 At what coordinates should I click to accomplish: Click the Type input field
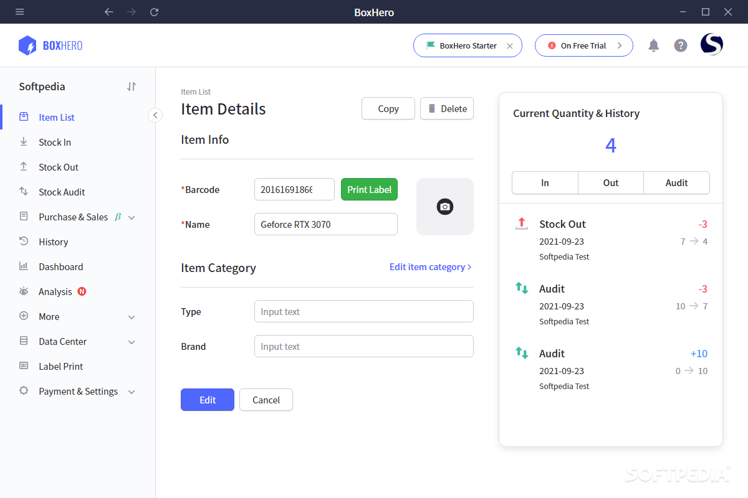point(364,311)
